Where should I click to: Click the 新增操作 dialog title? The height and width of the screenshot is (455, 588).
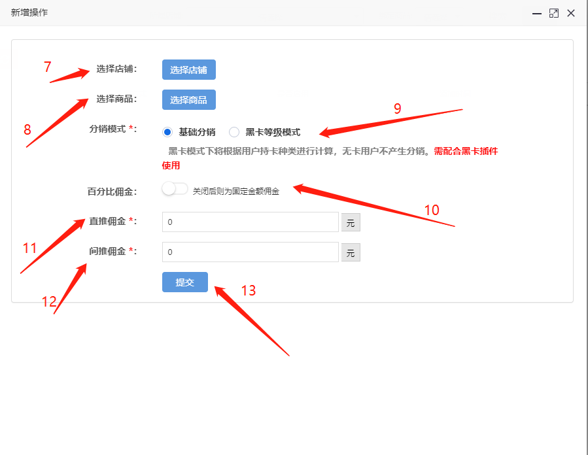click(x=29, y=13)
